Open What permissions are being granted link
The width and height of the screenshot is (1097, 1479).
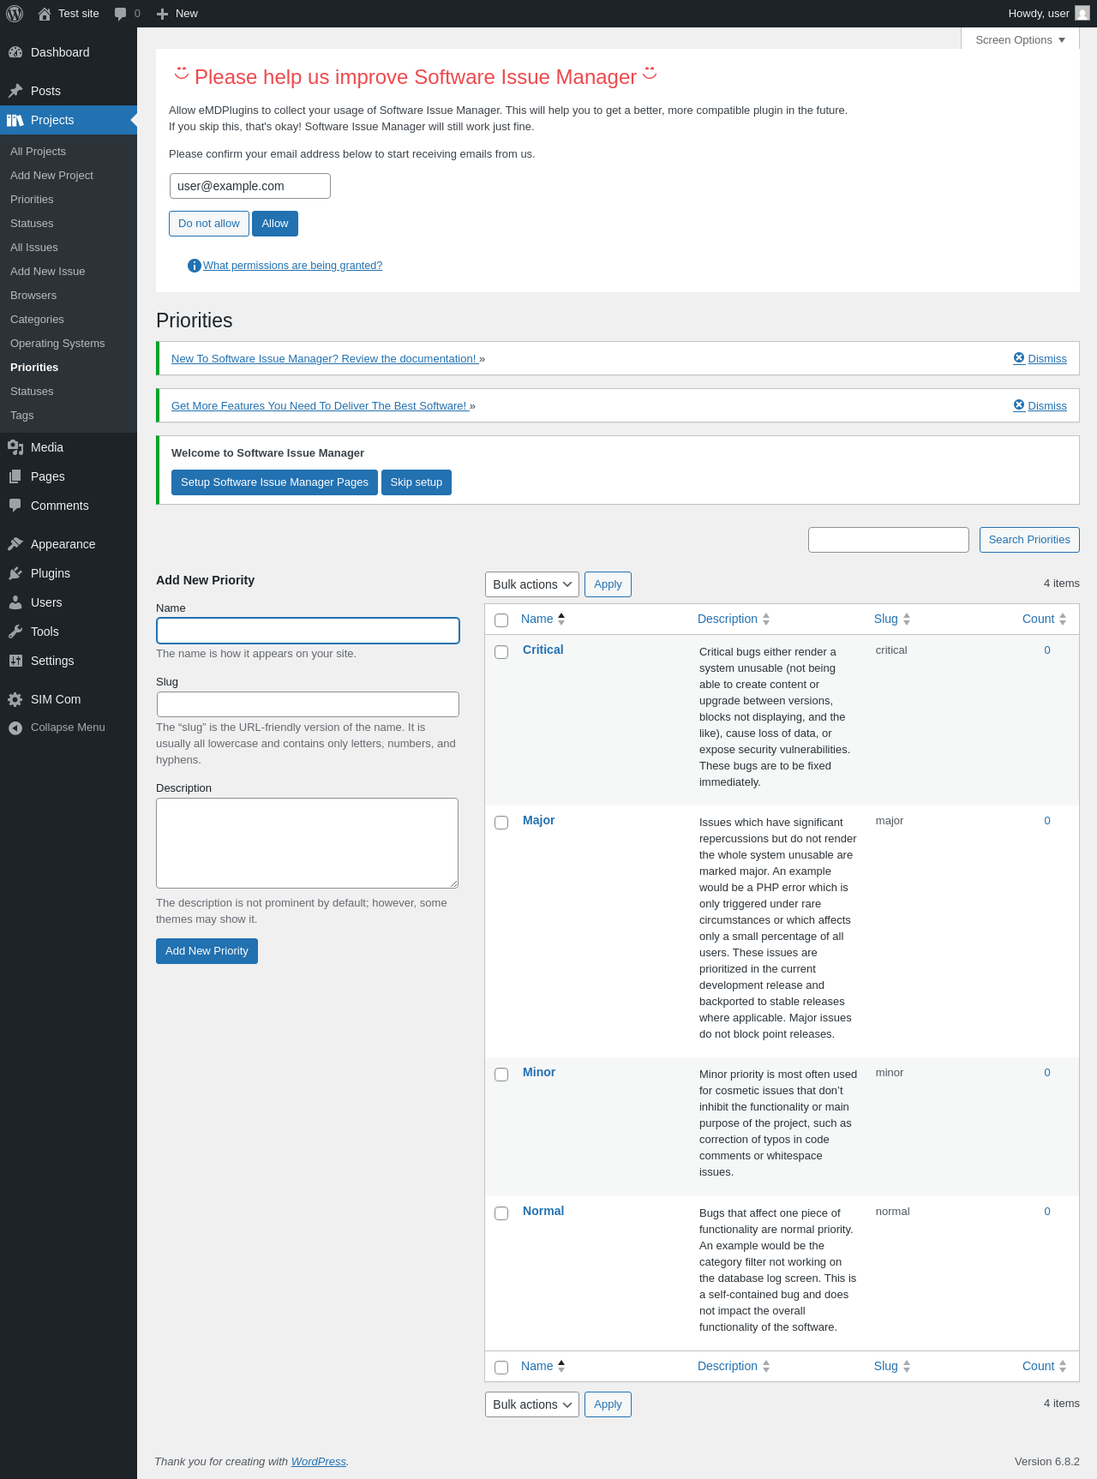(292, 266)
